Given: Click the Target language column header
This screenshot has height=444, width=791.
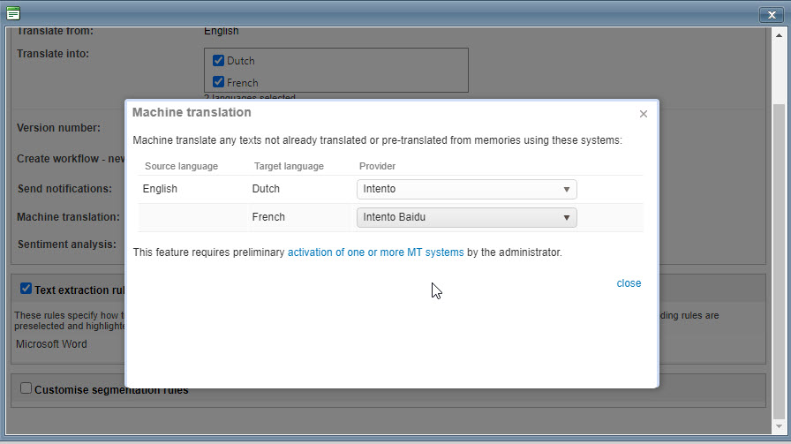Looking at the screenshot, I should pos(289,166).
